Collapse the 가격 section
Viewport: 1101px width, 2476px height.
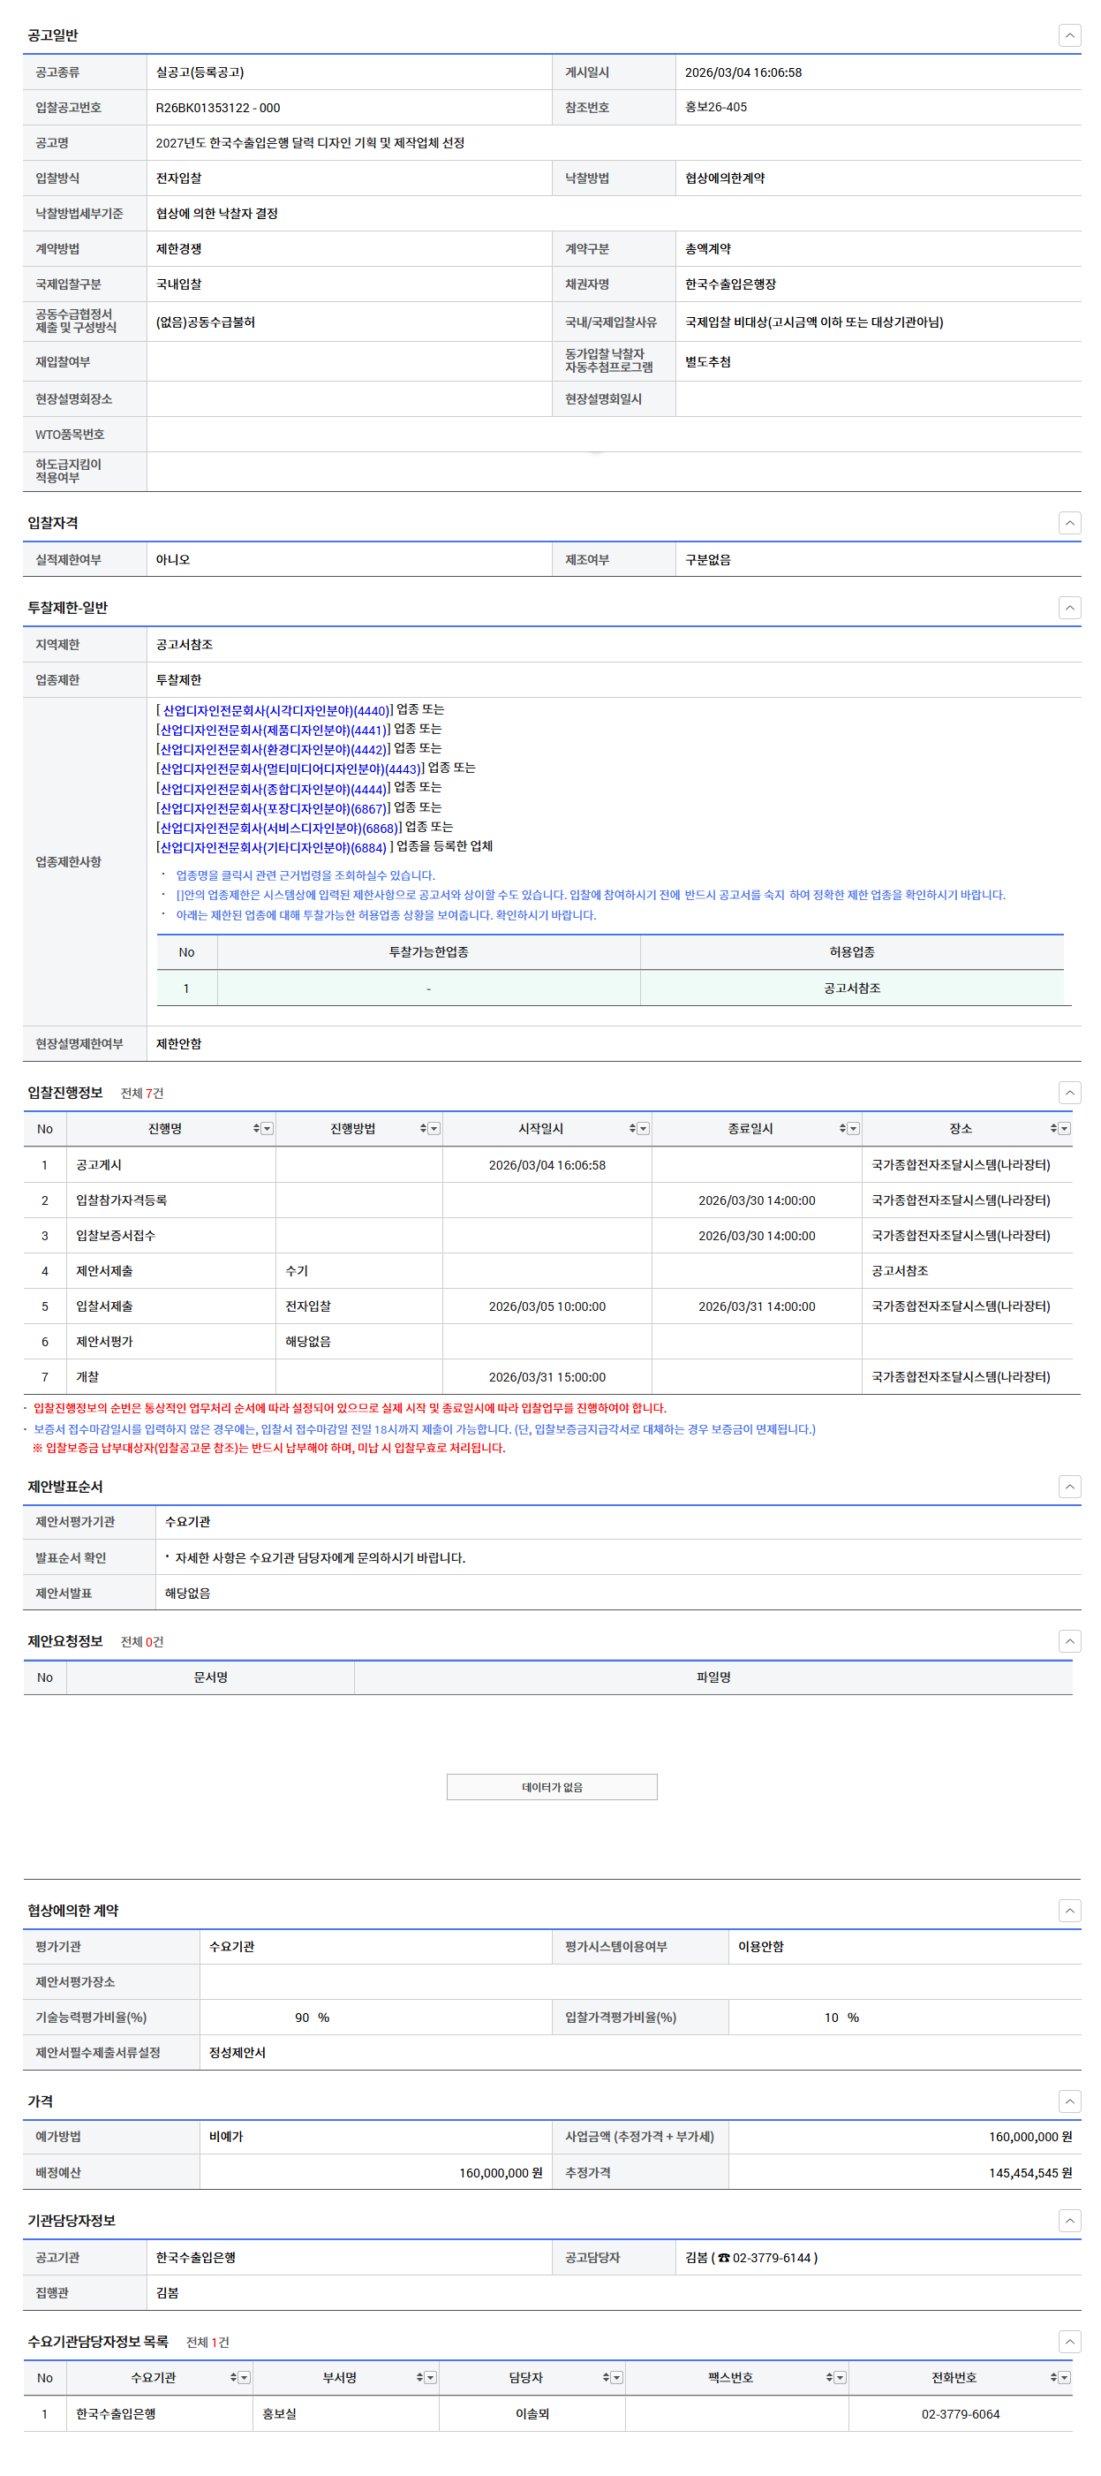click(x=1068, y=2102)
